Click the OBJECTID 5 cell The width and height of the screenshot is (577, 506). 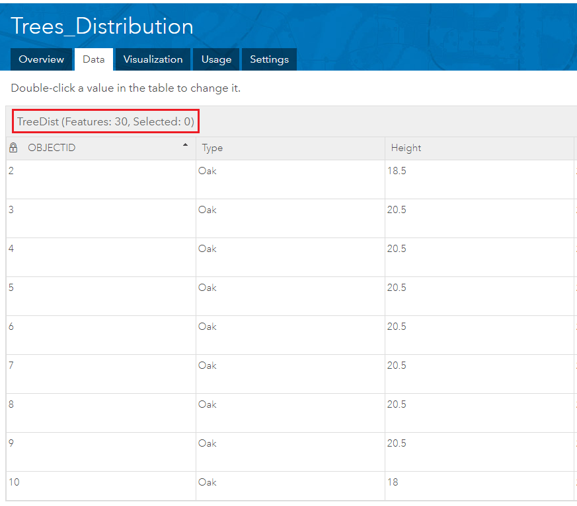[11, 288]
